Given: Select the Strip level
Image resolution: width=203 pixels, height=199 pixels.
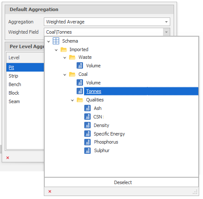Looking at the screenshot, I should (x=25, y=76).
